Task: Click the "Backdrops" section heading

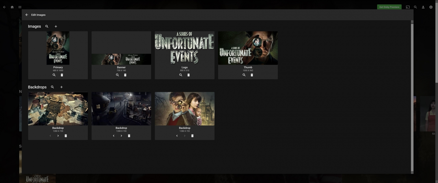Action: (37, 87)
